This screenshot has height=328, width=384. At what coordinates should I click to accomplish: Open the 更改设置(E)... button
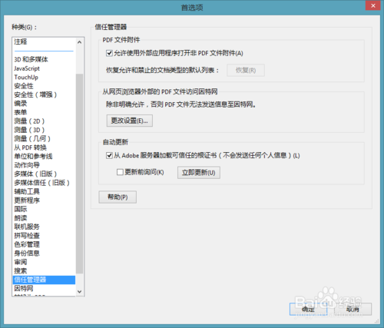coord(130,121)
